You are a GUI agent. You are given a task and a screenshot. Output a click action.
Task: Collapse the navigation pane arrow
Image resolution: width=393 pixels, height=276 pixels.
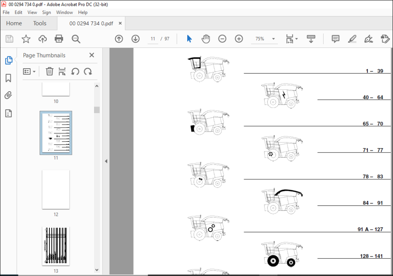pos(106,161)
